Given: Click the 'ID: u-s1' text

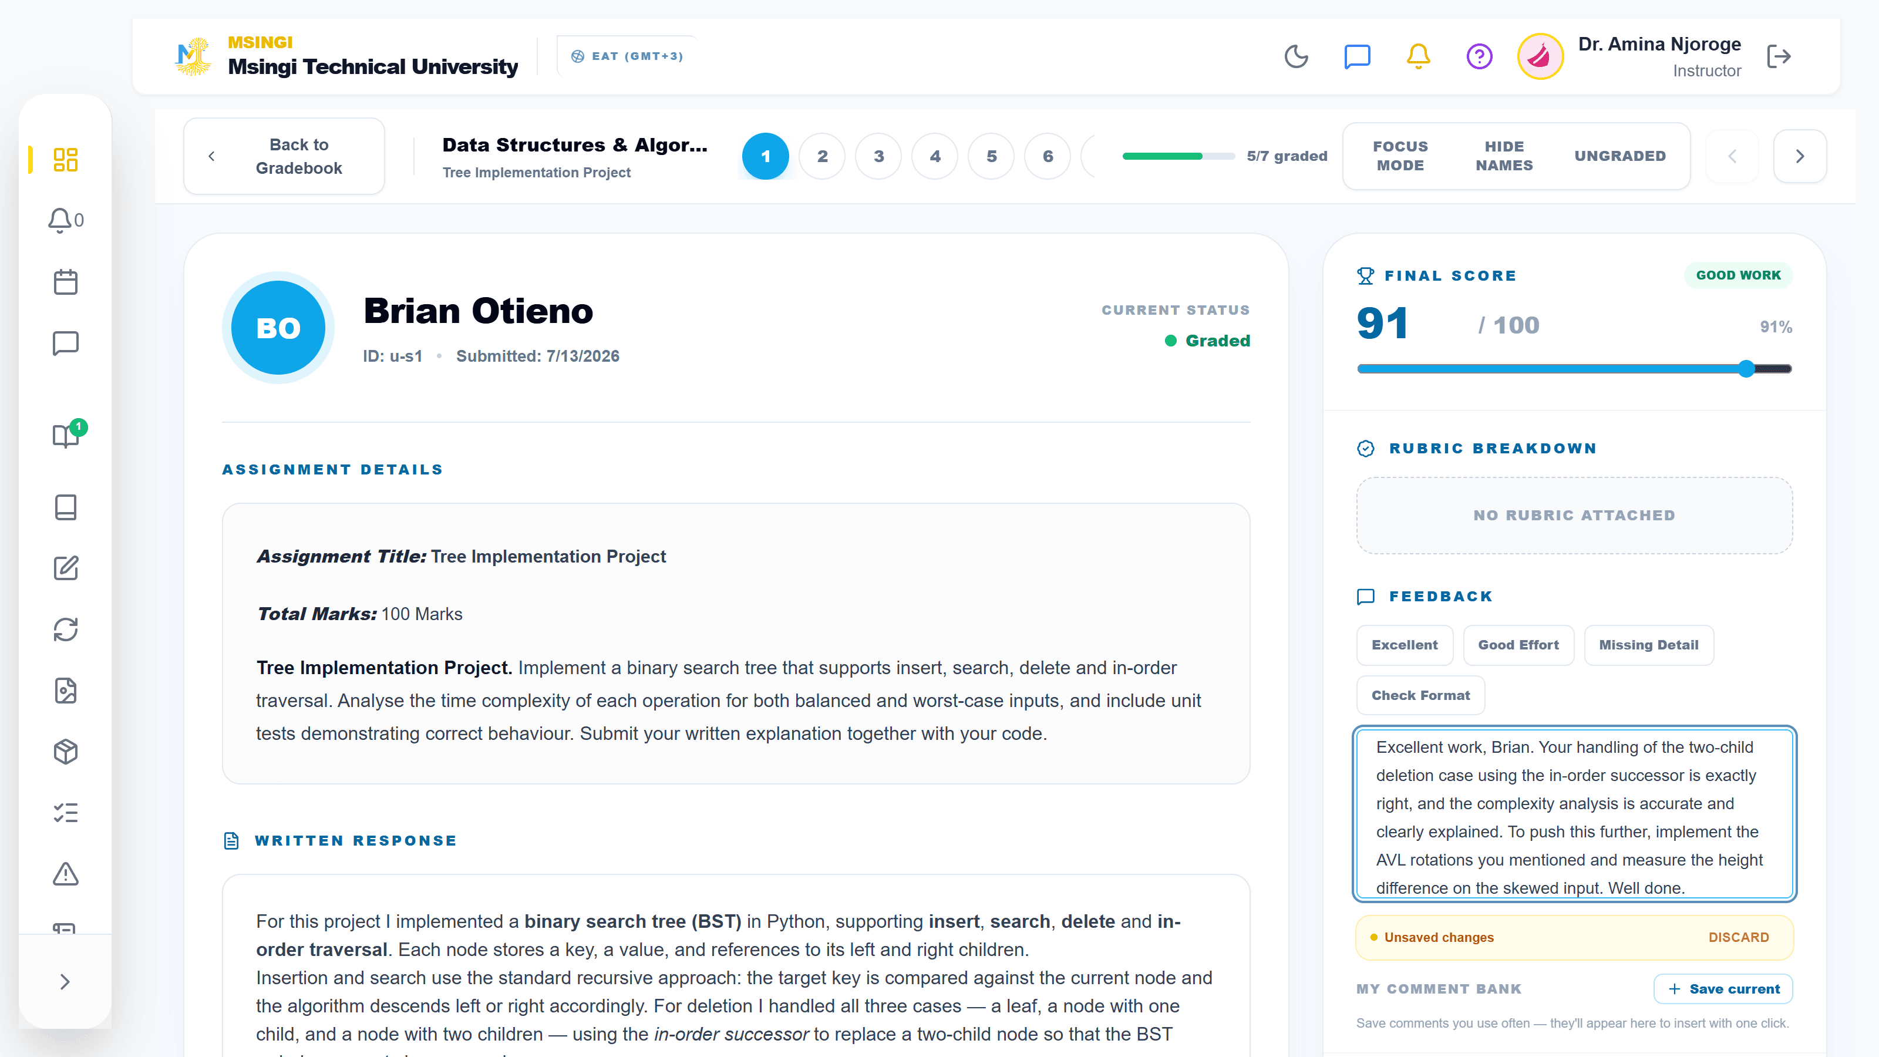Looking at the screenshot, I should pyautogui.click(x=392, y=356).
